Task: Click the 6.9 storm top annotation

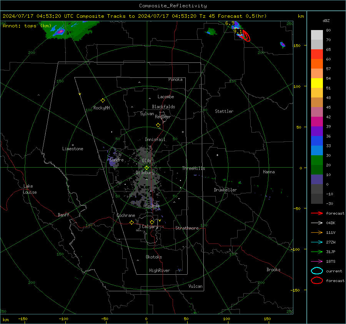Action: pyautogui.click(x=230, y=23)
